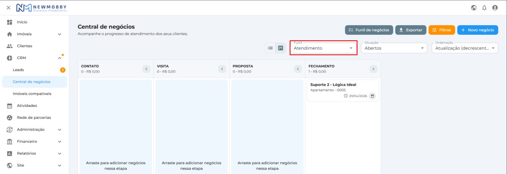Viewport: 507px width, 174px height.
Task: Open the Funil Atendimento dropdown
Action: pyautogui.click(x=323, y=48)
